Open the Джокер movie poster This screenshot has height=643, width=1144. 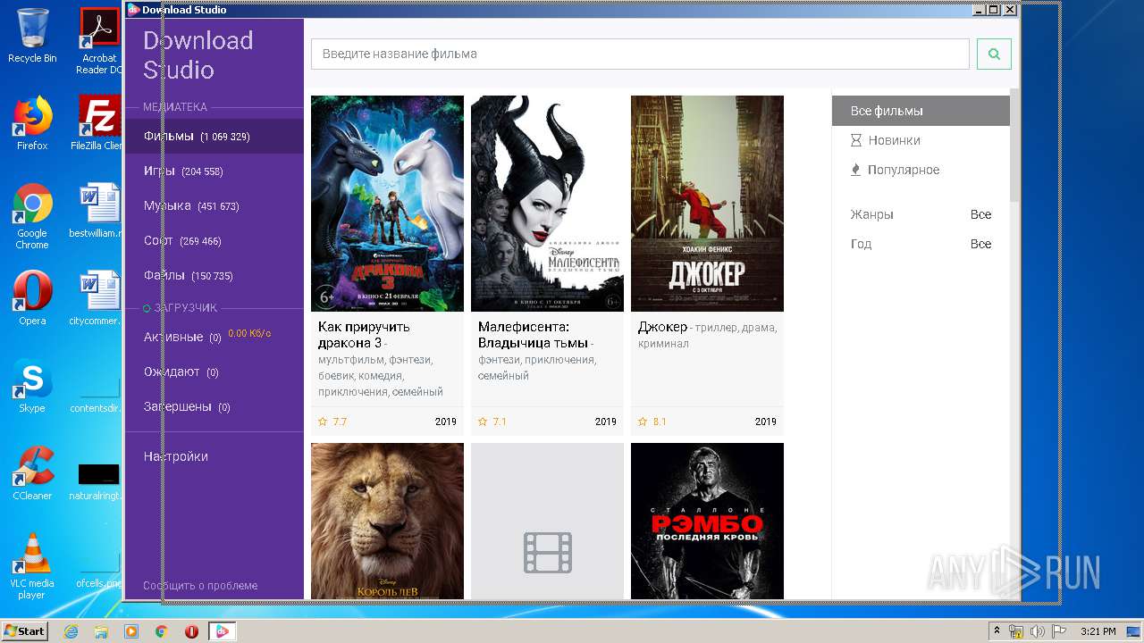pyautogui.click(x=707, y=204)
